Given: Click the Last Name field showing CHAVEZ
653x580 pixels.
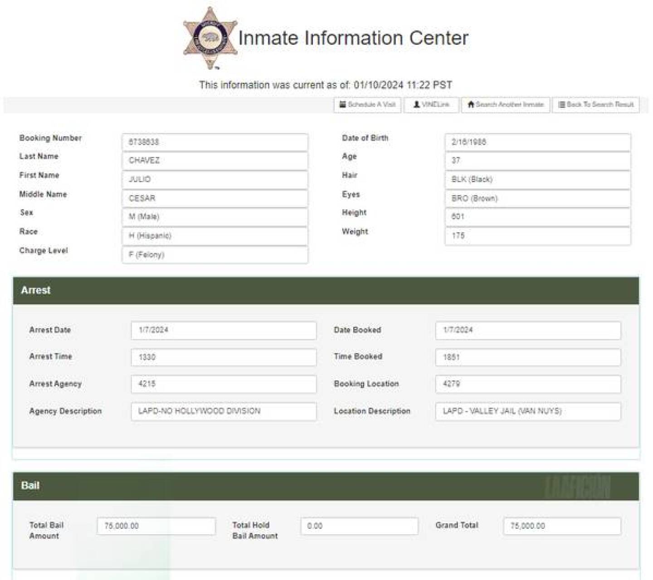Looking at the screenshot, I should (x=214, y=161).
